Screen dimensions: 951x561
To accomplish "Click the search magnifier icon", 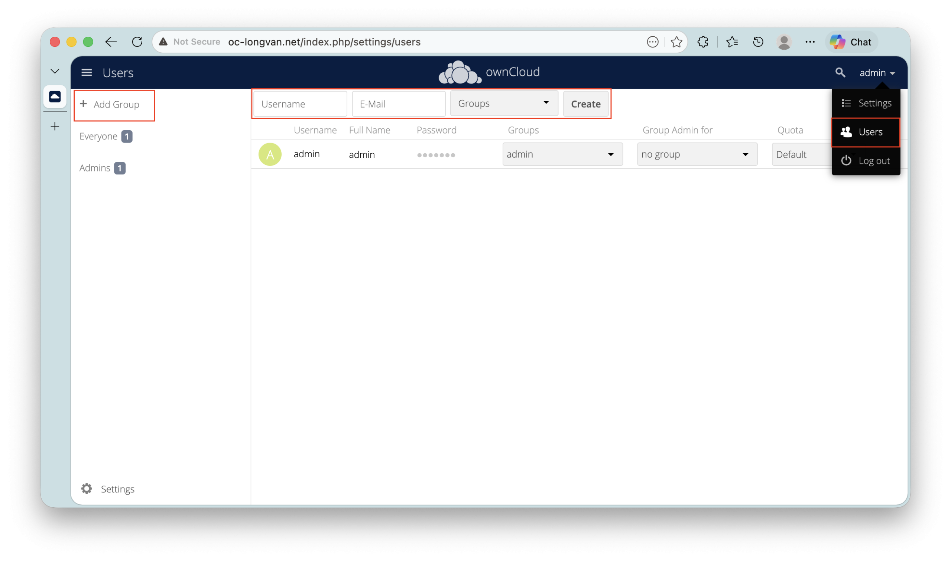I will (840, 73).
